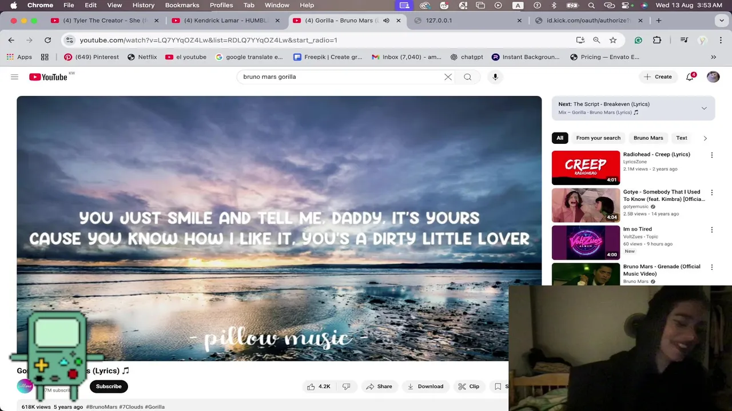Bookmark this page with the star

[613, 40]
